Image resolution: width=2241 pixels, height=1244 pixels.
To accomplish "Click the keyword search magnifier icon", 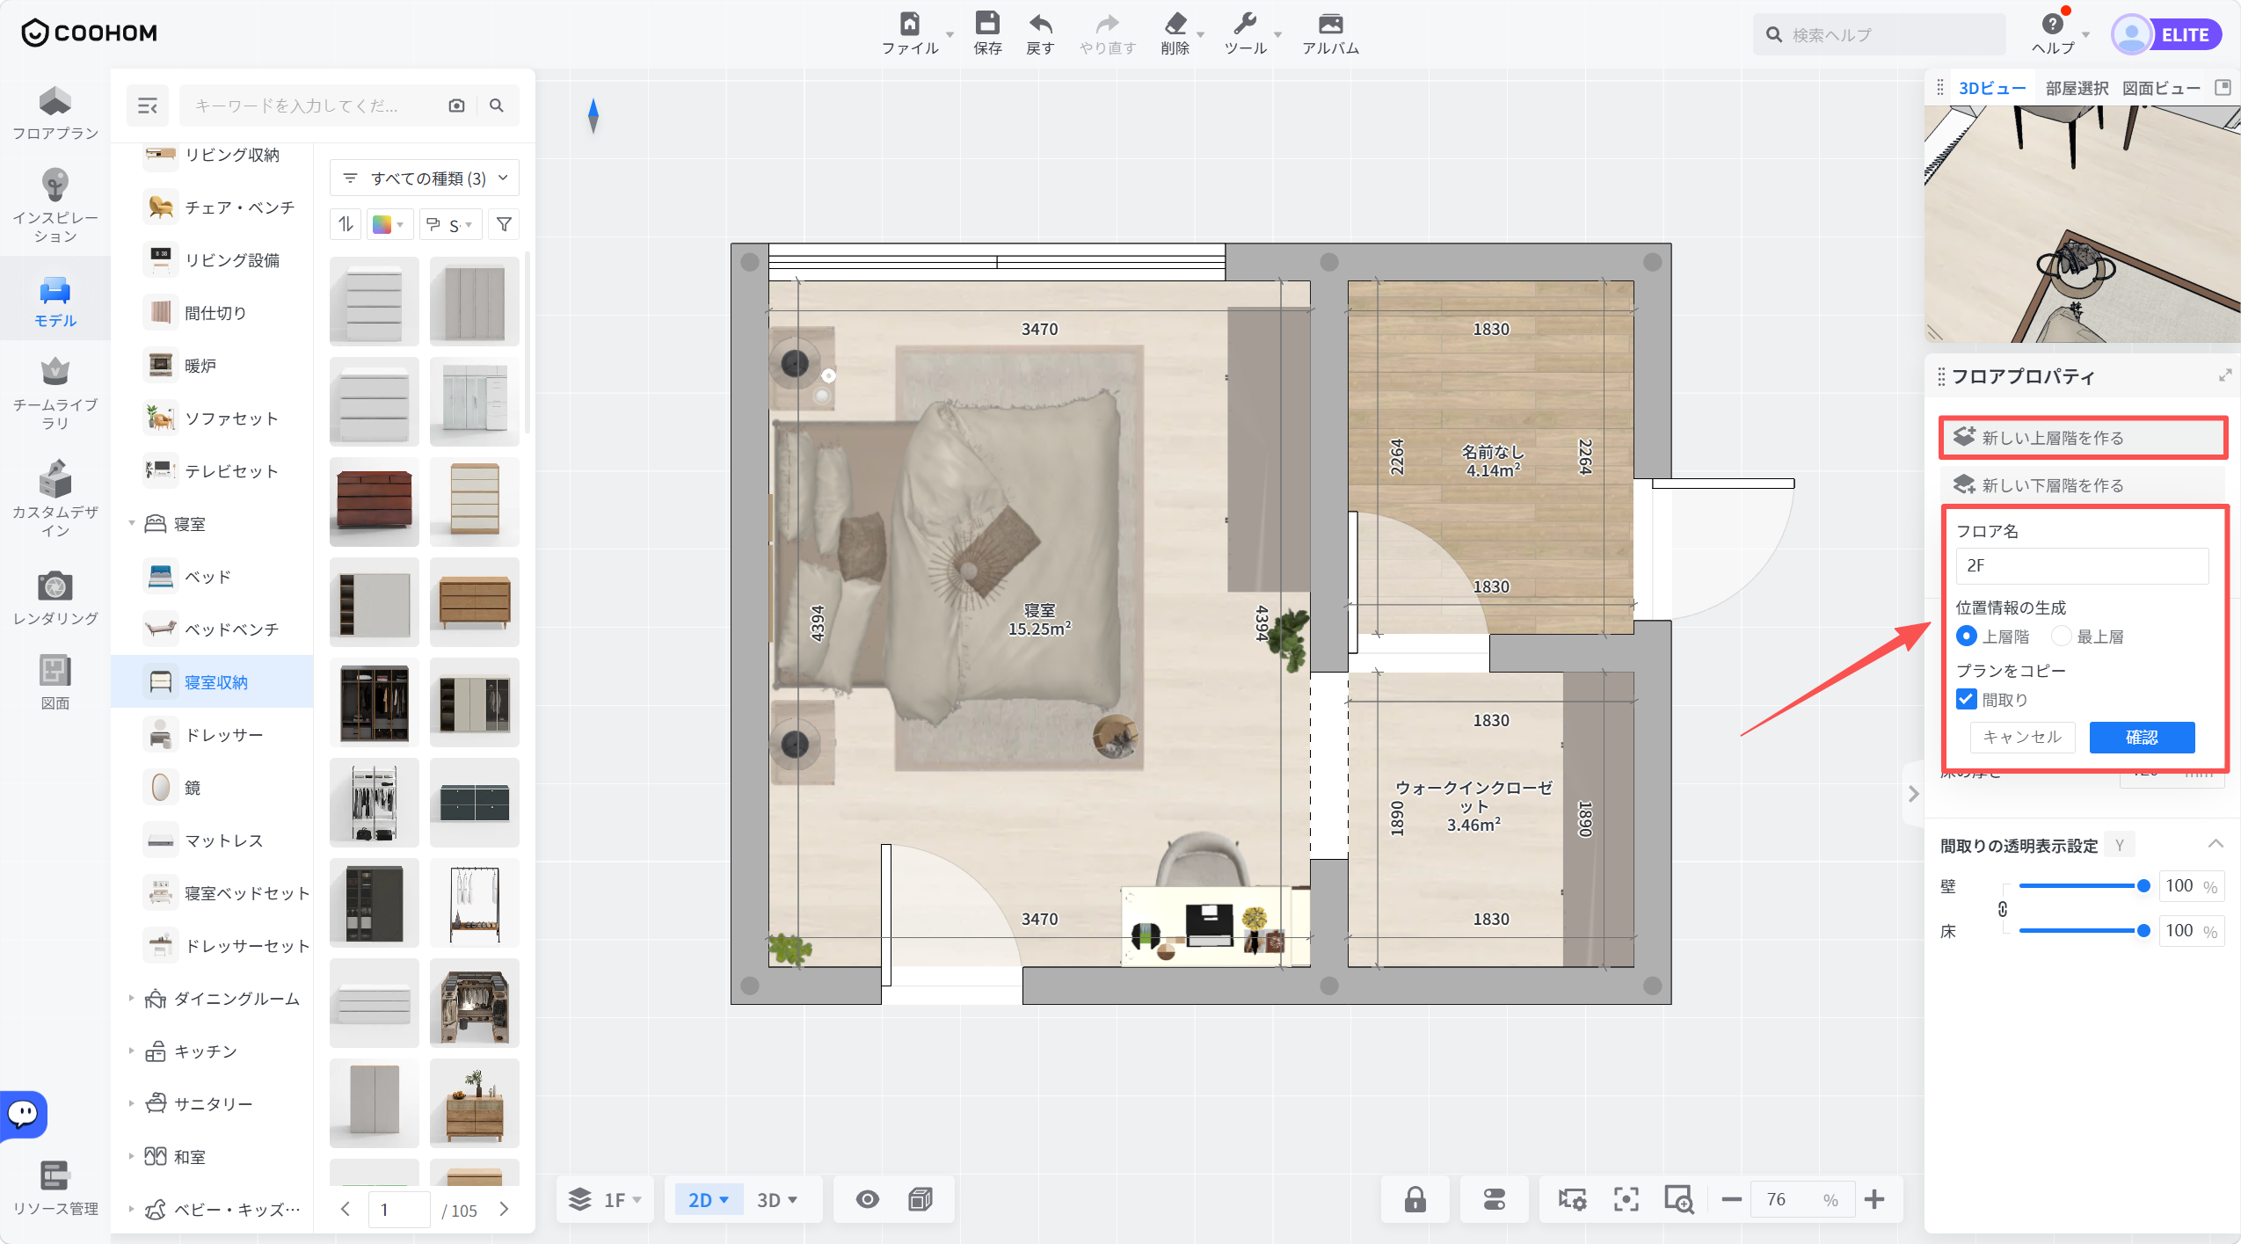I will (x=497, y=105).
